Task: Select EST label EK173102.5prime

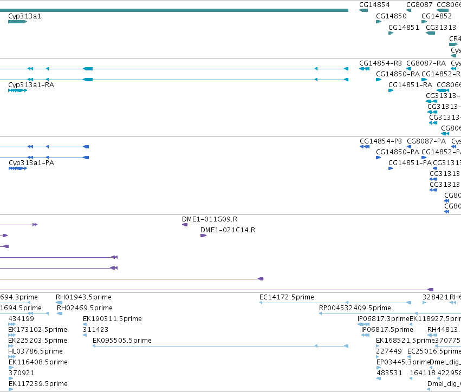Action: [37, 330]
